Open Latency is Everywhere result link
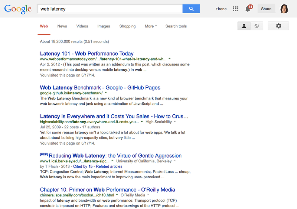 [114, 116]
